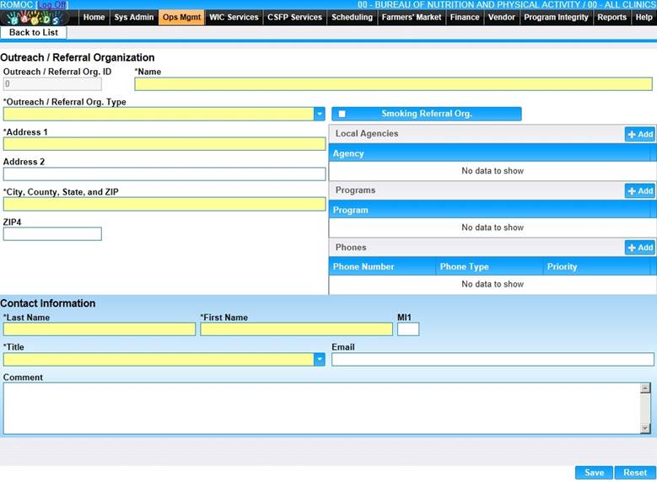Click the Log Off link
The image size is (657, 482).
coord(51,5)
